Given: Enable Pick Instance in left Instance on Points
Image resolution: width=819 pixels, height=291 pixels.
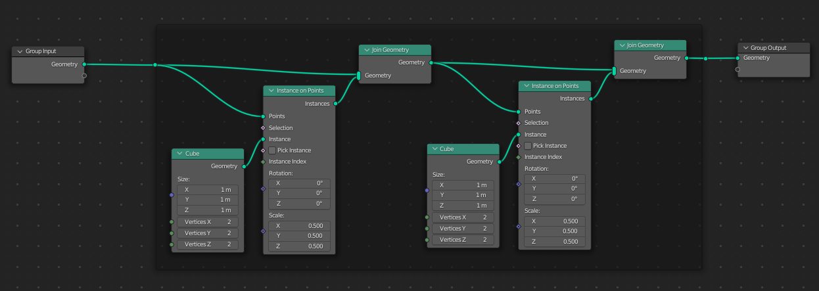Looking at the screenshot, I should [272, 150].
